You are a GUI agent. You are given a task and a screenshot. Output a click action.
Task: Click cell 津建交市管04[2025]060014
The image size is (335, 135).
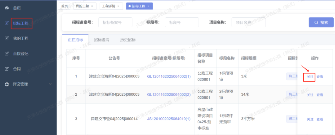[114, 119]
